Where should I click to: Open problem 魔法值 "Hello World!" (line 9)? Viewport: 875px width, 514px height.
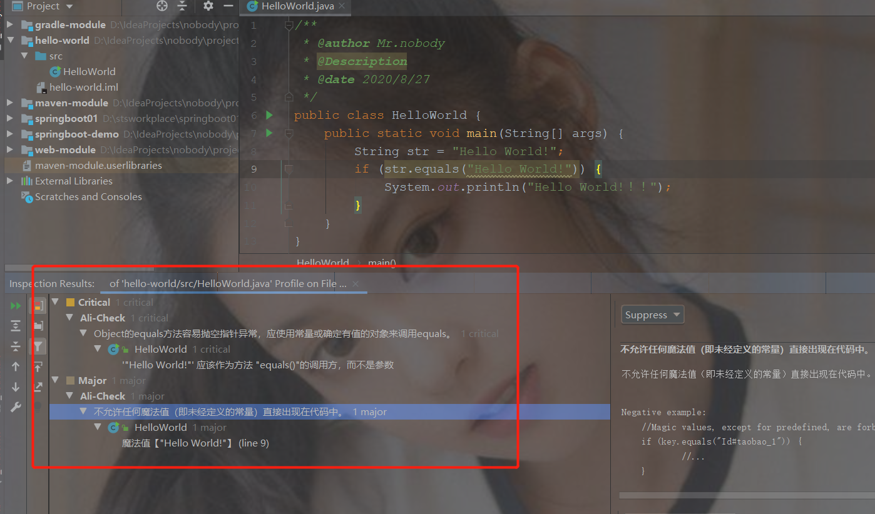pyautogui.click(x=195, y=443)
